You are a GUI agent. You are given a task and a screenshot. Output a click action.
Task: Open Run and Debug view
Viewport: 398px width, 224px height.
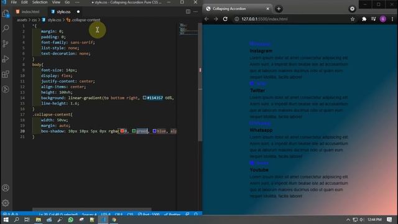click(x=6, y=59)
